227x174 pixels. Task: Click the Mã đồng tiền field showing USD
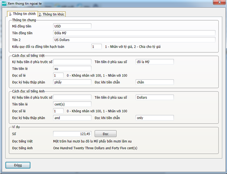tap(72, 26)
